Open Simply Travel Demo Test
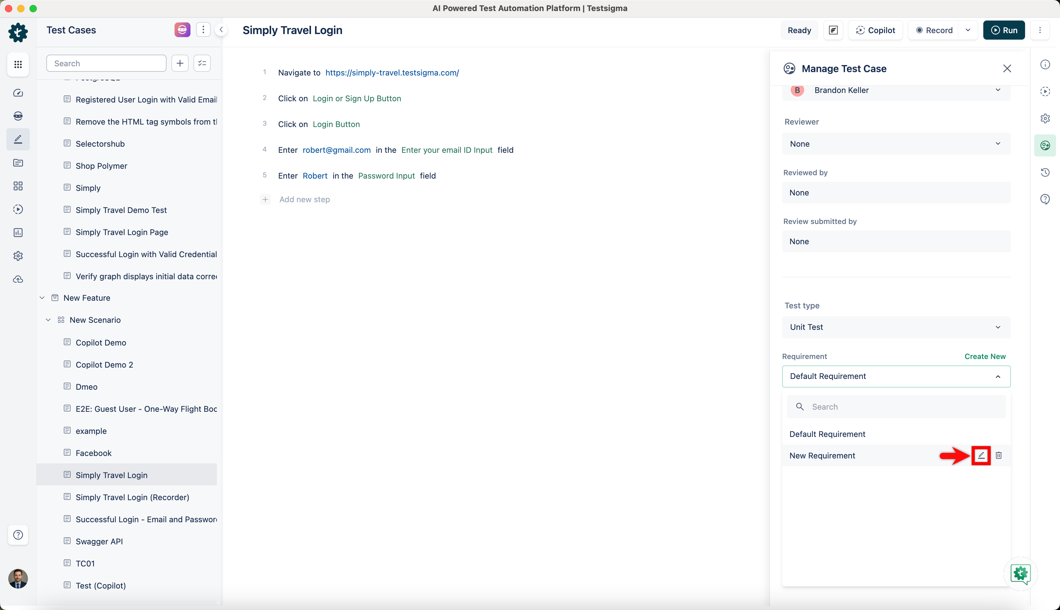The image size is (1060, 610). [x=121, y=210]
